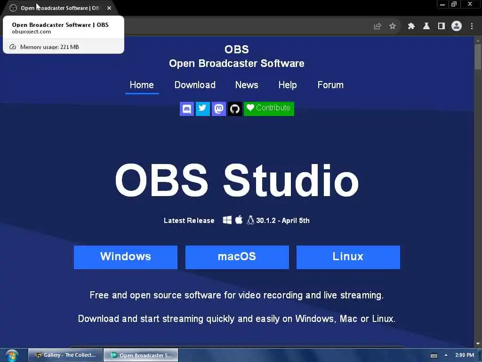Show hidden system tray icons arrow
This screenshot has width=482, height=362.
(446, 355)
